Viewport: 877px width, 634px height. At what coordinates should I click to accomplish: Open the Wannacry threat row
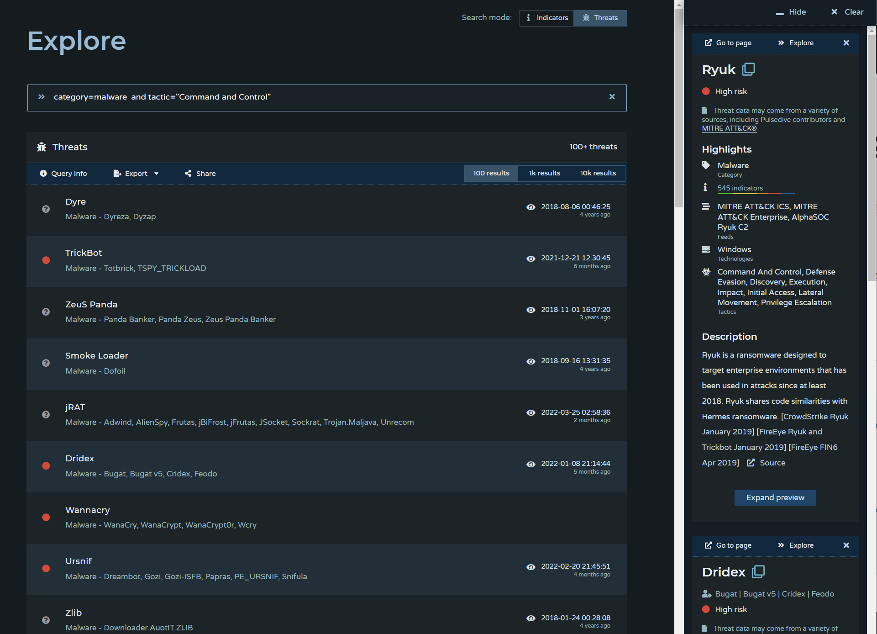[x=327, y=518]
